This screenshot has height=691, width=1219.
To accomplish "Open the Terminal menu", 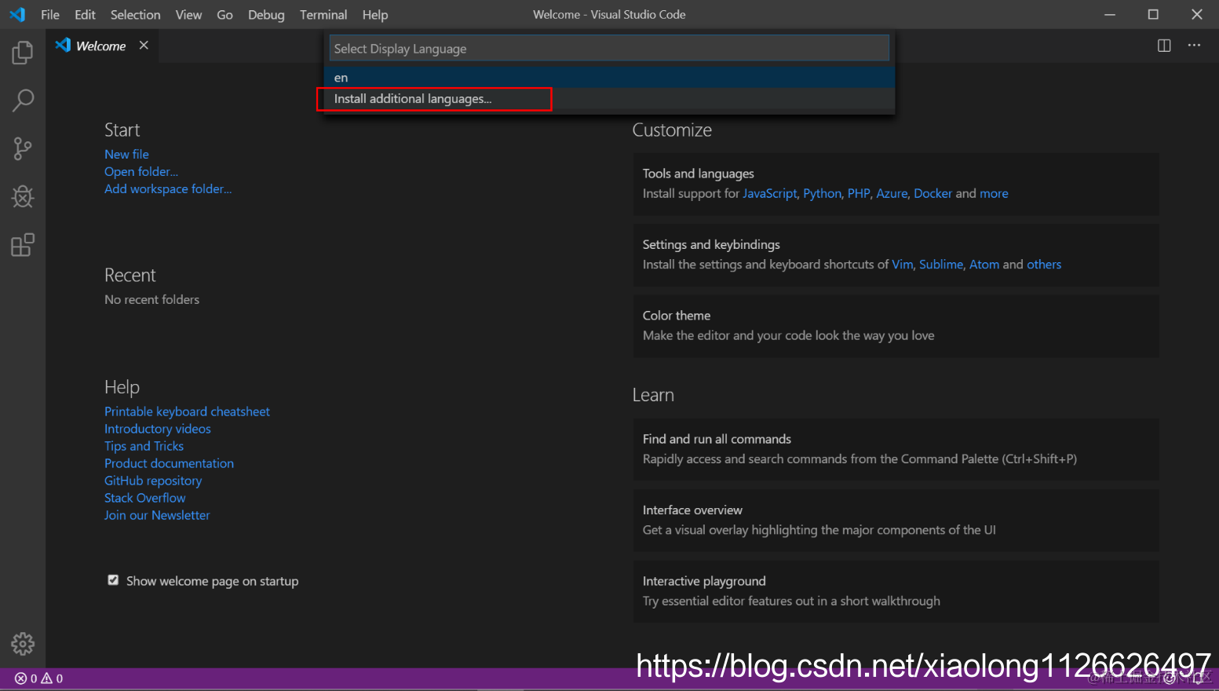I will pos(323,14).
